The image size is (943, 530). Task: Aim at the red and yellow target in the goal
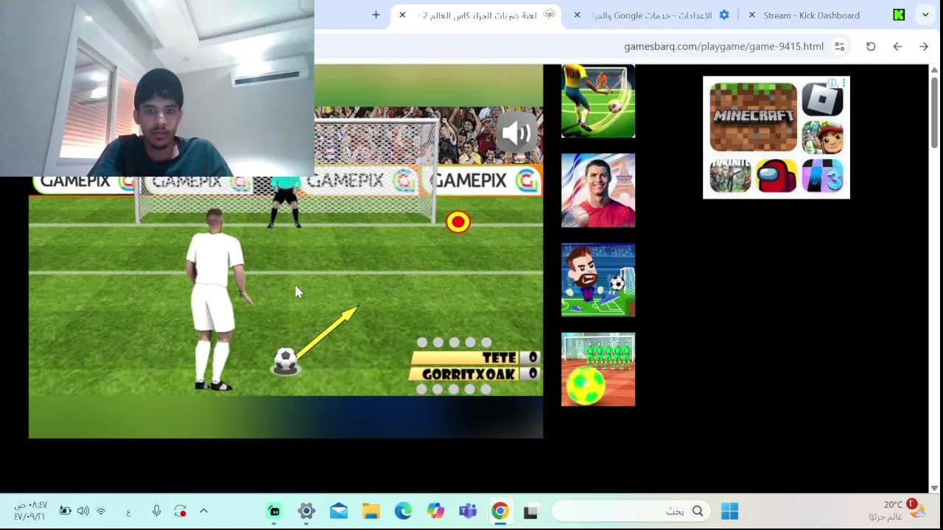point(458,222)
